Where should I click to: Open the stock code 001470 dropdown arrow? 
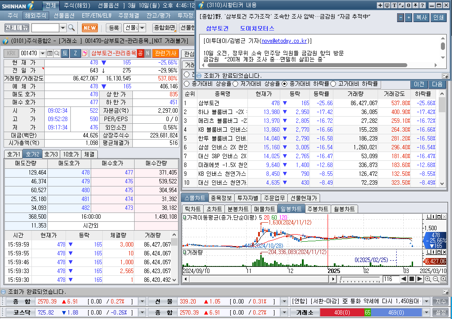point(42,53)
